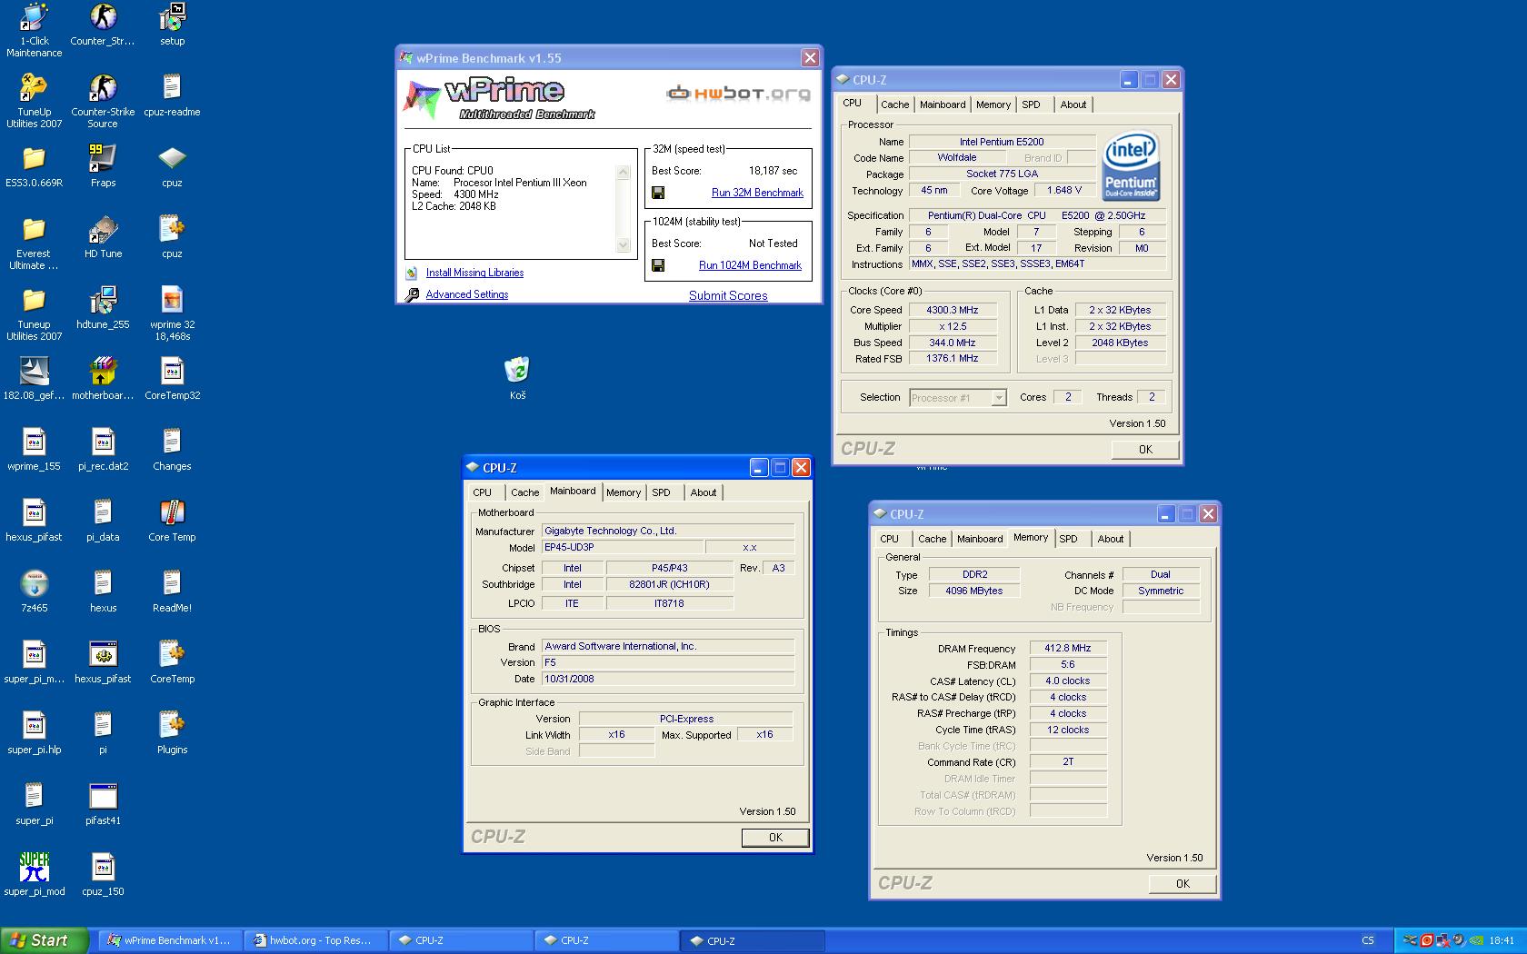Click the EP45-UD3P model field
Image resolution: width=1527 pixels, height=954 pixels.
pyautogui.click(x=623, y=547)
